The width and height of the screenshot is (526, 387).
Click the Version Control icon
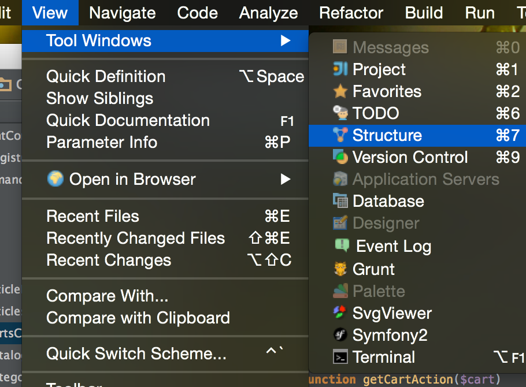click(340, 157)
